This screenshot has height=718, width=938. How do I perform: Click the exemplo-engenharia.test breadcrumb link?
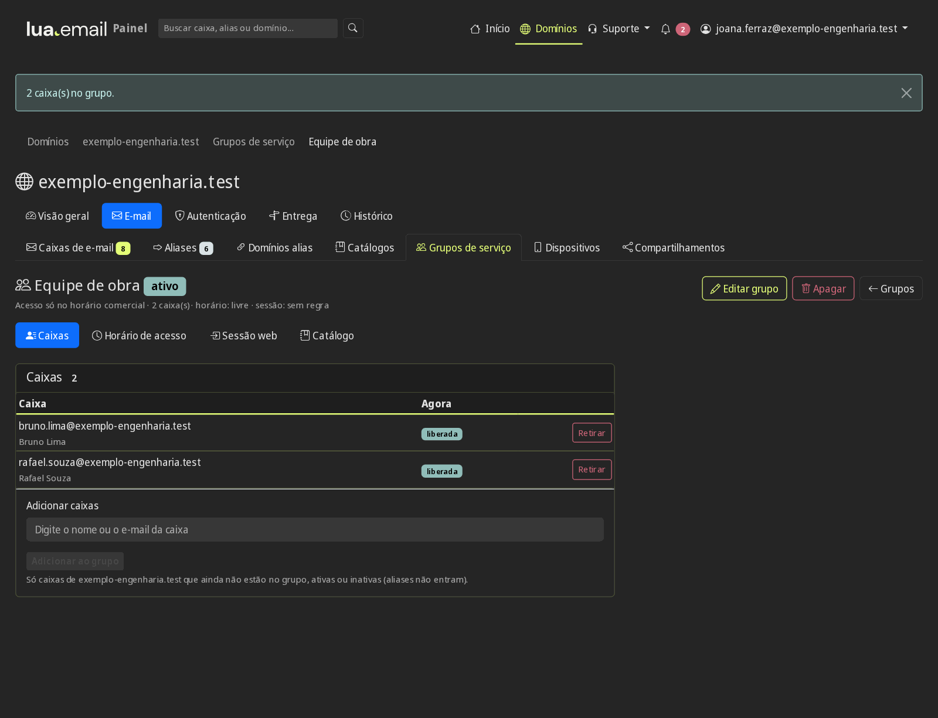pyautogui.click(x=141, y=142)
